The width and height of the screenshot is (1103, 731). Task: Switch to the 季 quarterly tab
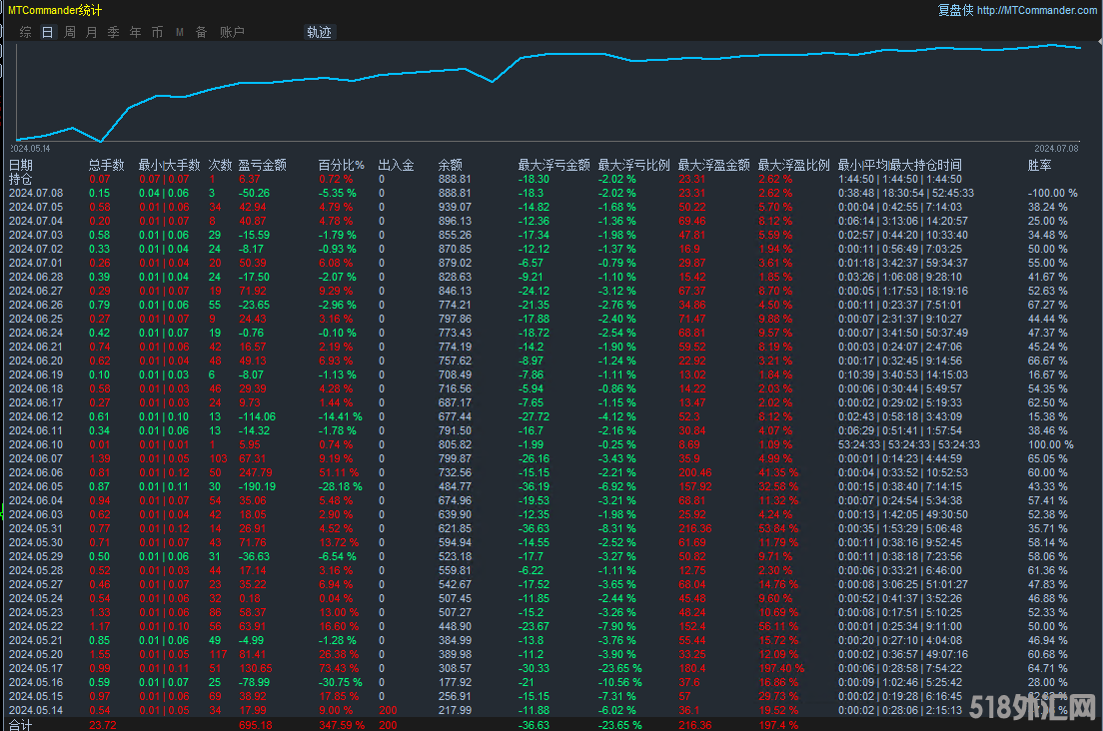coord(113,32)
